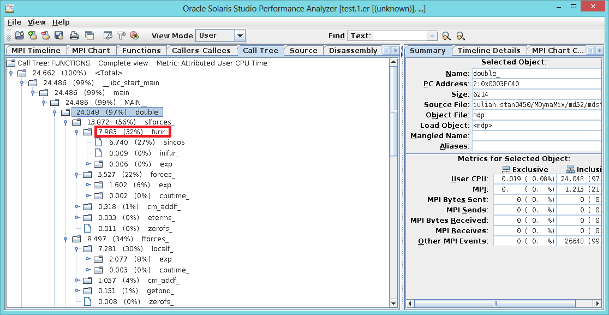609x315 pixels.
Task: Click the Add Experiment flask icon
Action: (x=33, y=35)
